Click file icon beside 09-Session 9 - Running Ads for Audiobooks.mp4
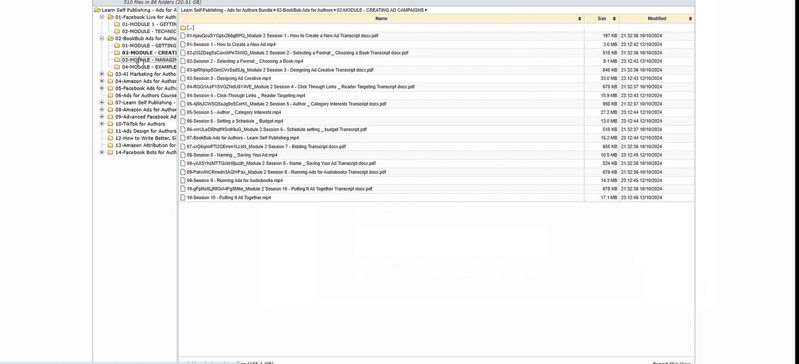The height and width of the screenshot is (364, 799). click(x=183, y=180)
